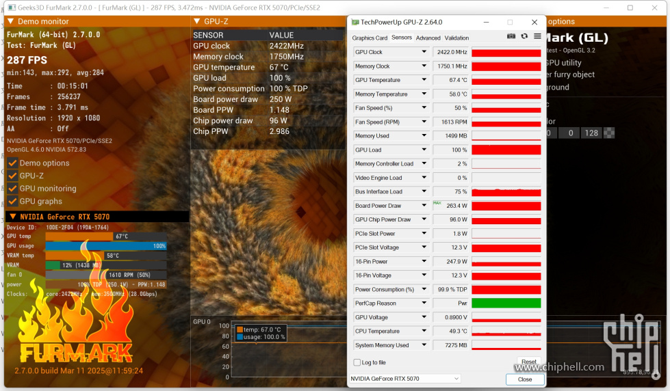670x391 pixels.
Task: Collapse the Demo monitor panel
Action: (x=11, y=21)
